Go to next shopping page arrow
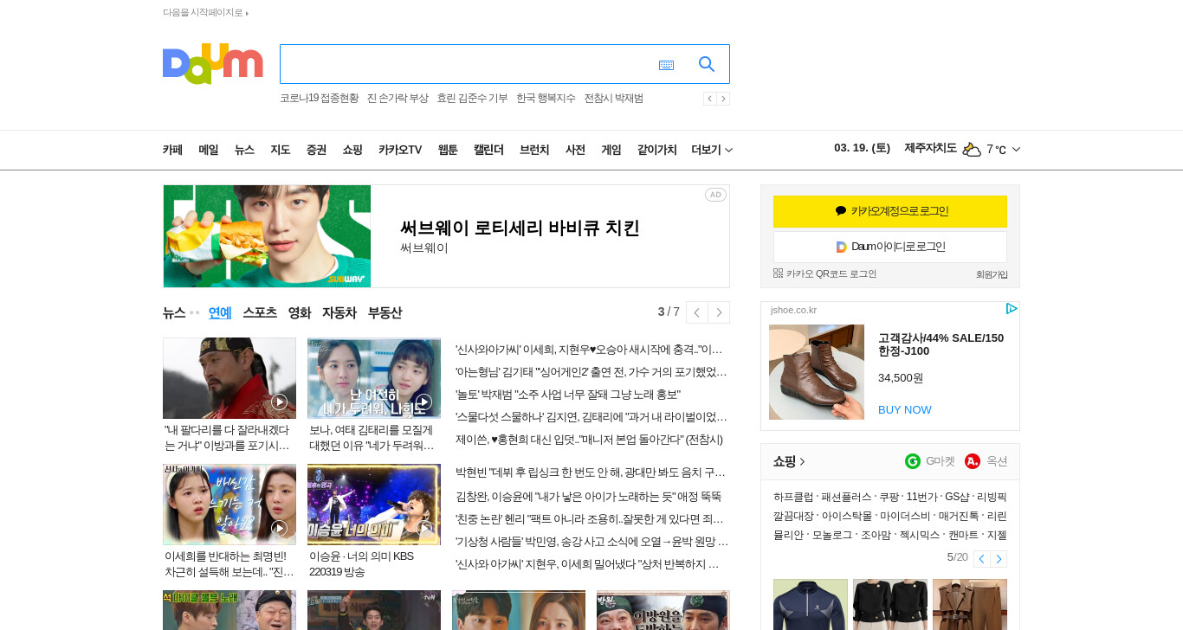 [999, 559]
